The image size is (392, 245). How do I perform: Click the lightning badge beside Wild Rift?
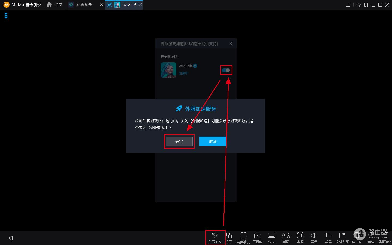click(195, 66)
